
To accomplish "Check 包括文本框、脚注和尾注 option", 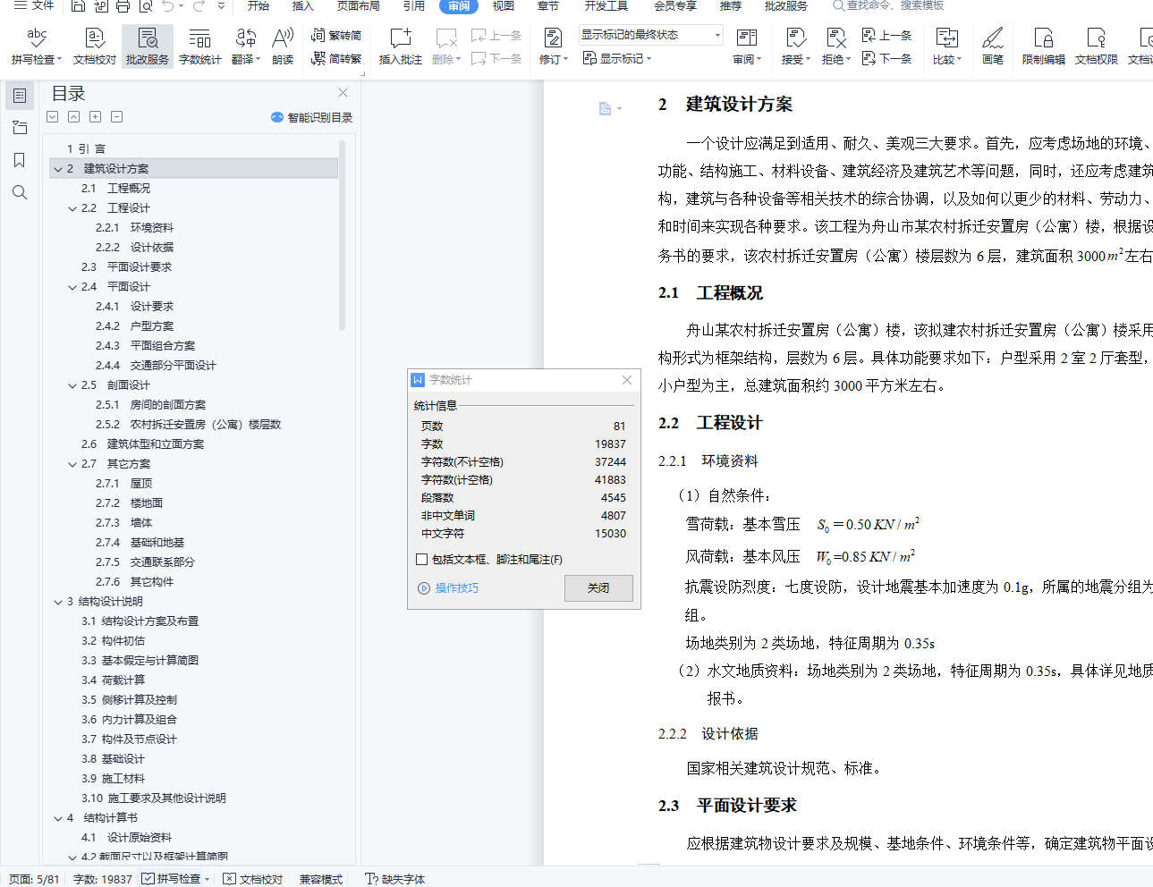I will (422, 560).
